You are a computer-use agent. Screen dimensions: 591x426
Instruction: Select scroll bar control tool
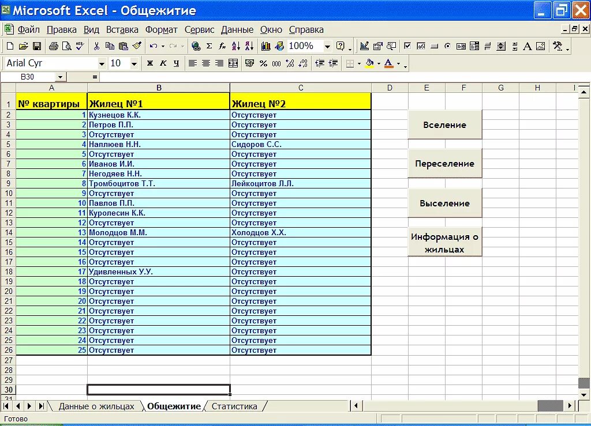point(514,46)
